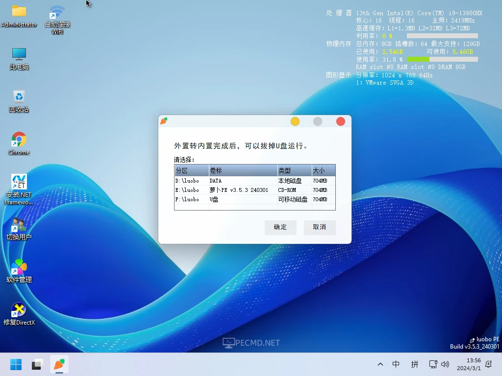Viewport: 502px width, 376px height.
Task: Cancel with the 取消 button
Action: click(320, 227)
